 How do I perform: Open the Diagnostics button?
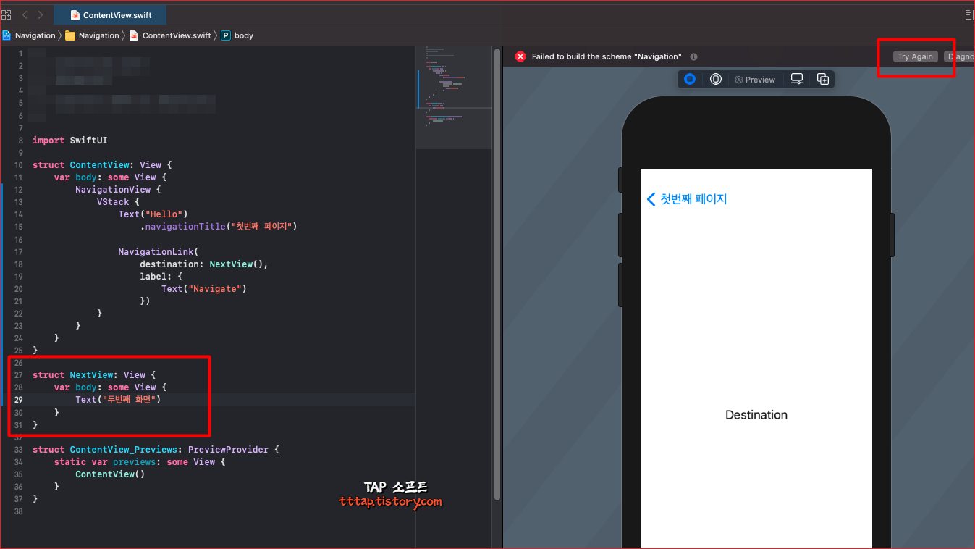[959, 56]
